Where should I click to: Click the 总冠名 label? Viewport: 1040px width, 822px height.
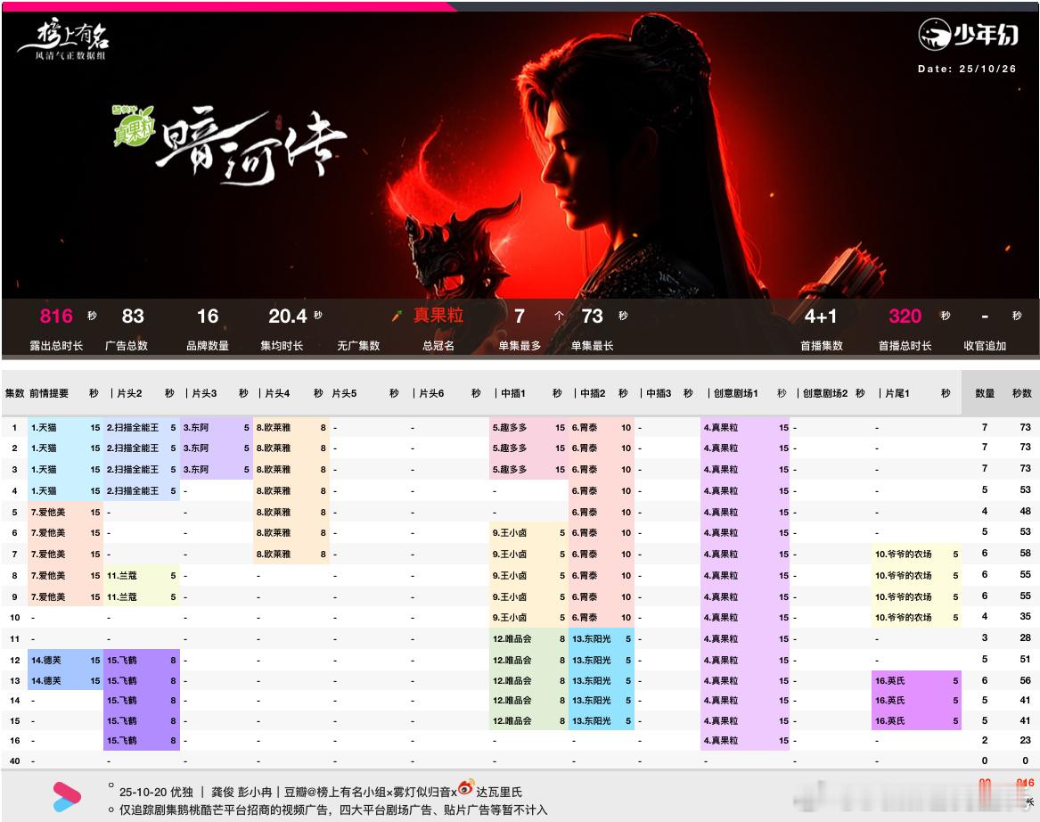coord(438,346)
